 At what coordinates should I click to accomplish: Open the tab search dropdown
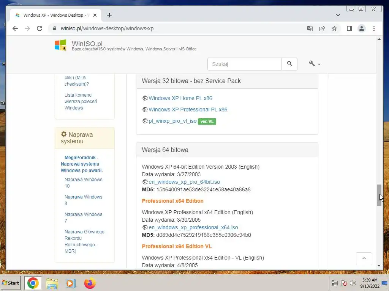[338, 15]
